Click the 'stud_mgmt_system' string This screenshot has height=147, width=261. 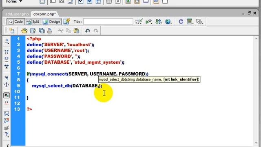click(x=97, y=62)
